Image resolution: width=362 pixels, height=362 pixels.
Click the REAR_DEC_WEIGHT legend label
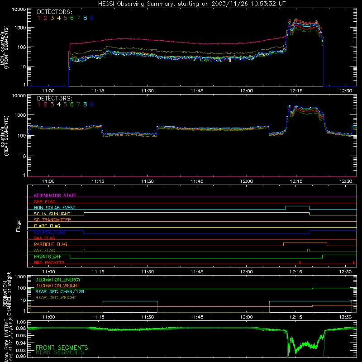(x=56, y=298)
